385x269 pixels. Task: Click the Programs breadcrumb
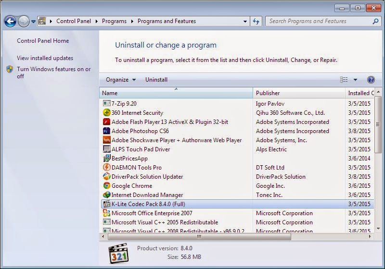coord(114,21)
